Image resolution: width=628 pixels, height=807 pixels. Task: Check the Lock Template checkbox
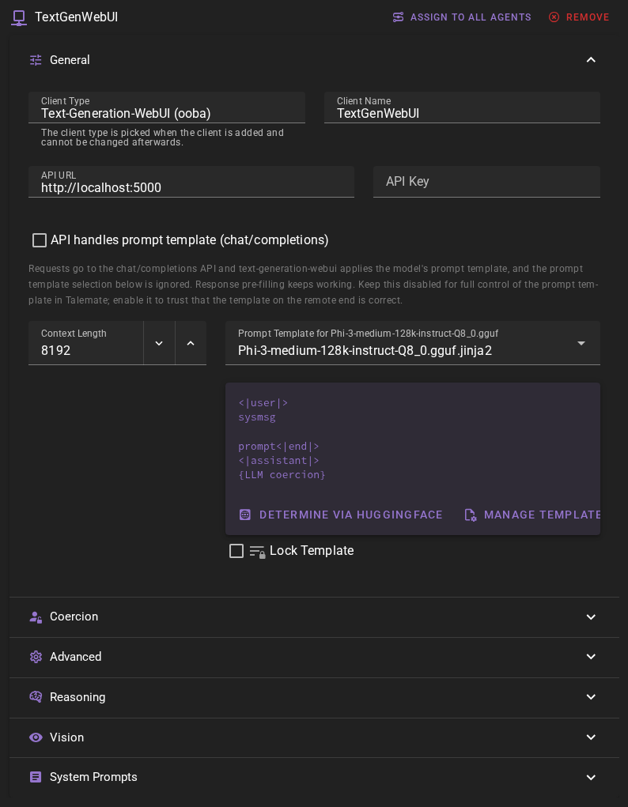pos(236,551)
